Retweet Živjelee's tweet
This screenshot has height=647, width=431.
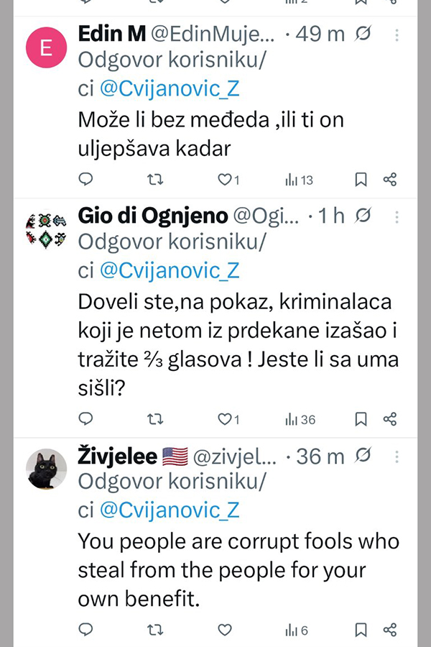(x=155, y=630)
